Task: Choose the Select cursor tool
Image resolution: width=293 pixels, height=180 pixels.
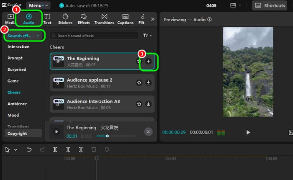Action: [8, 150]
